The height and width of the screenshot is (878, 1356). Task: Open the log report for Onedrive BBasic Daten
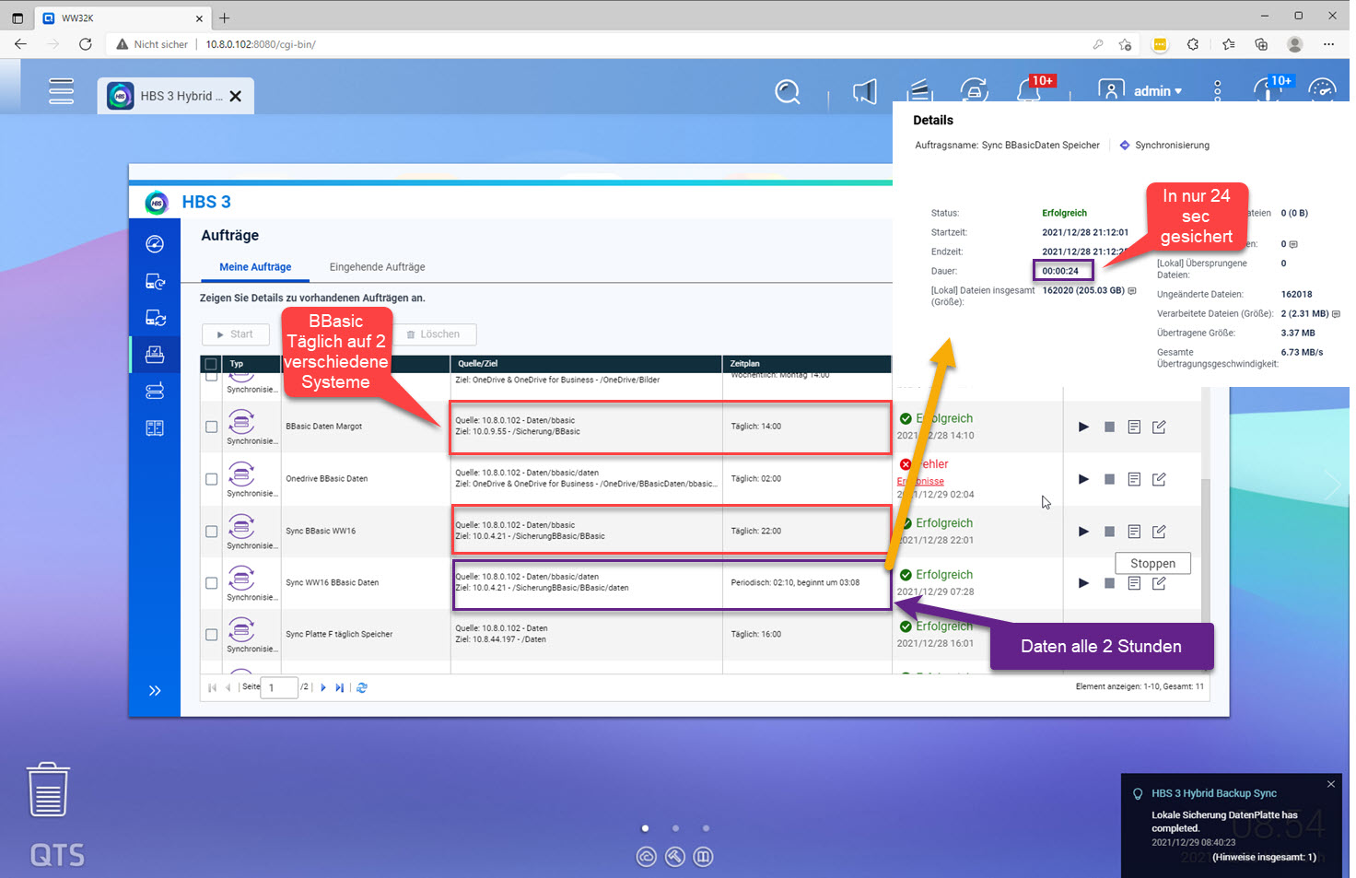coord(1134,479)
